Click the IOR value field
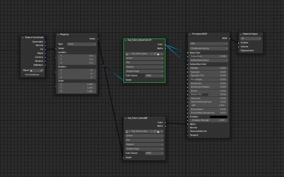 point(209,105)
